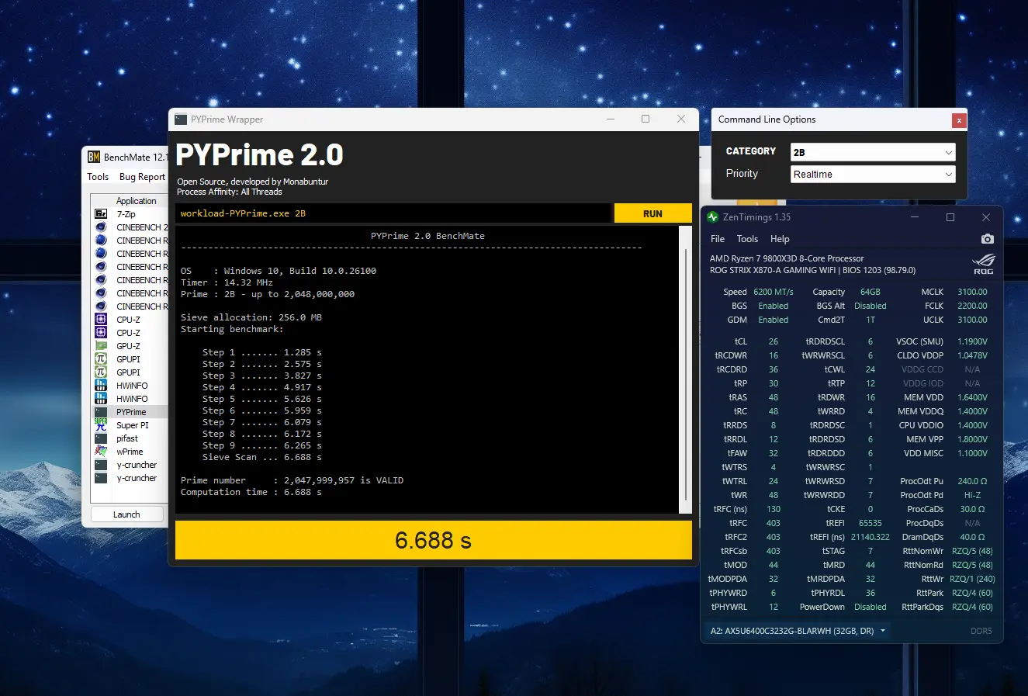The image size is (1028, 696).
Task: Click the second GPUPI icon in BenchMate
Action: pyautogui.click(x=101, y=372)
